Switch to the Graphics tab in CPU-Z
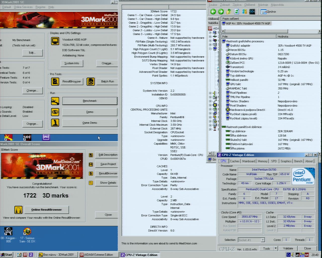This screenshot has width=322, height=258. 286,161
